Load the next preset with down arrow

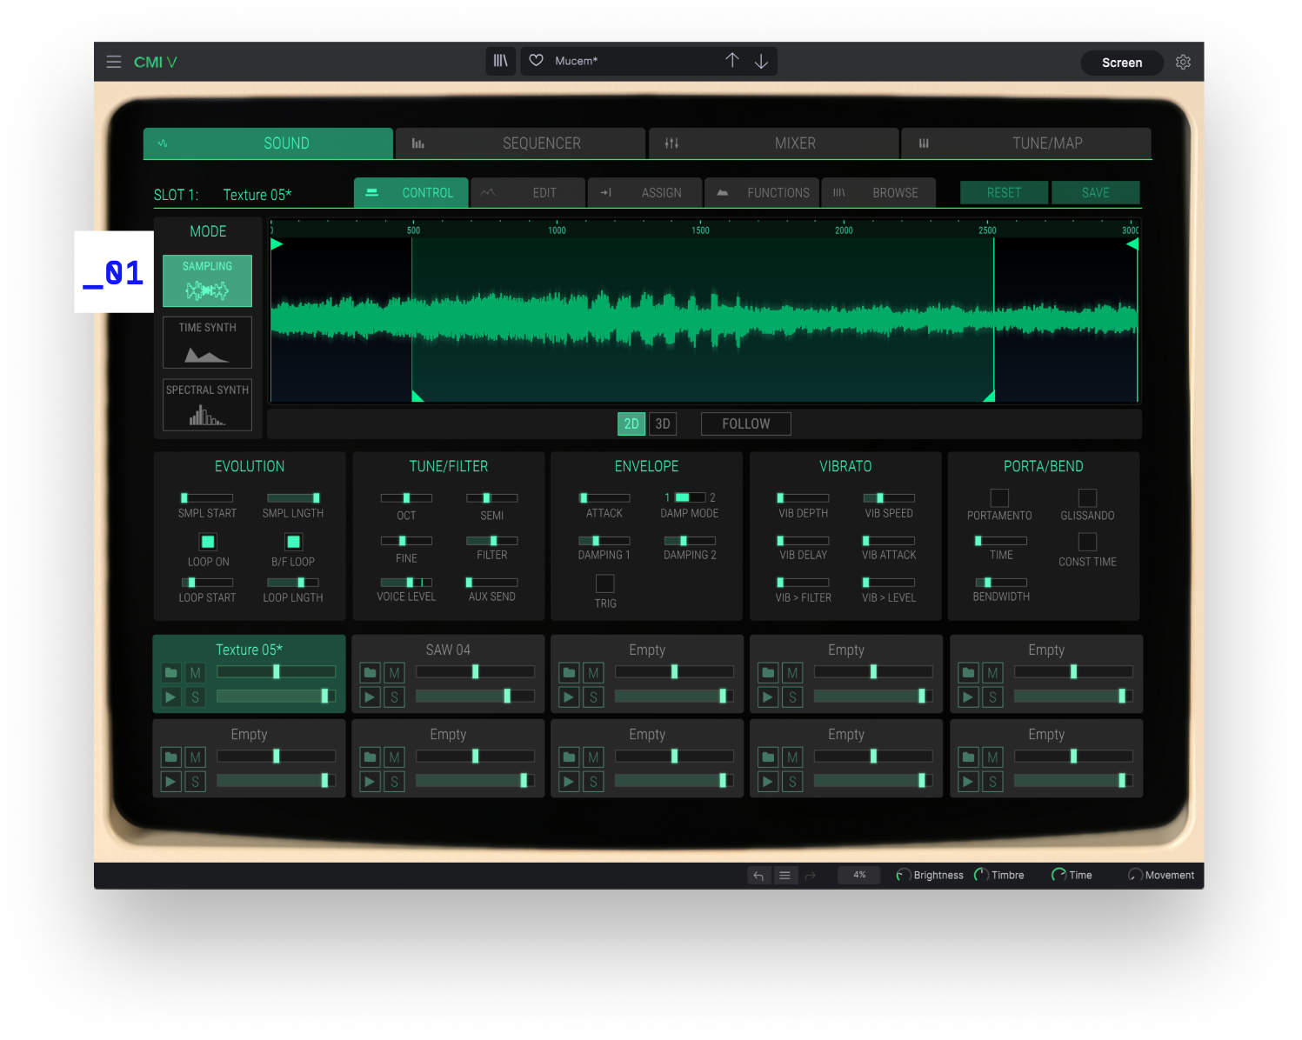pos(761,61)
